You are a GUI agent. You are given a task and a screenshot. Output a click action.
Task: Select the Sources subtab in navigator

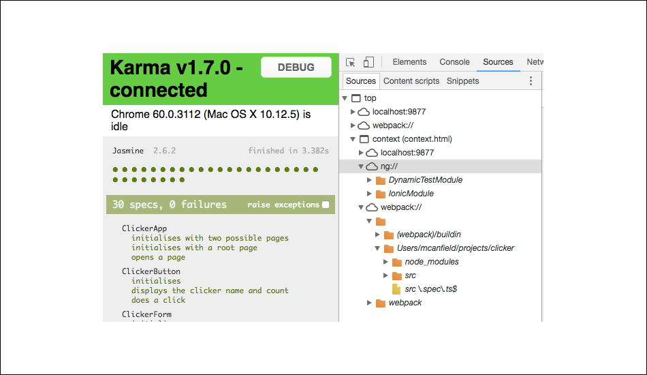pyautogui.click(x=361, y=81)
